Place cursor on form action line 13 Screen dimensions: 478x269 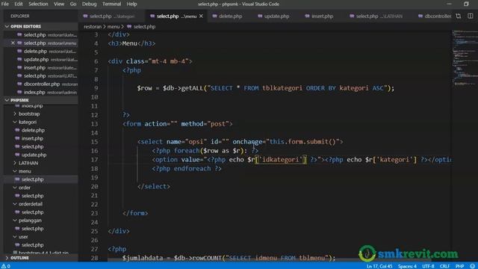(178, 124)
